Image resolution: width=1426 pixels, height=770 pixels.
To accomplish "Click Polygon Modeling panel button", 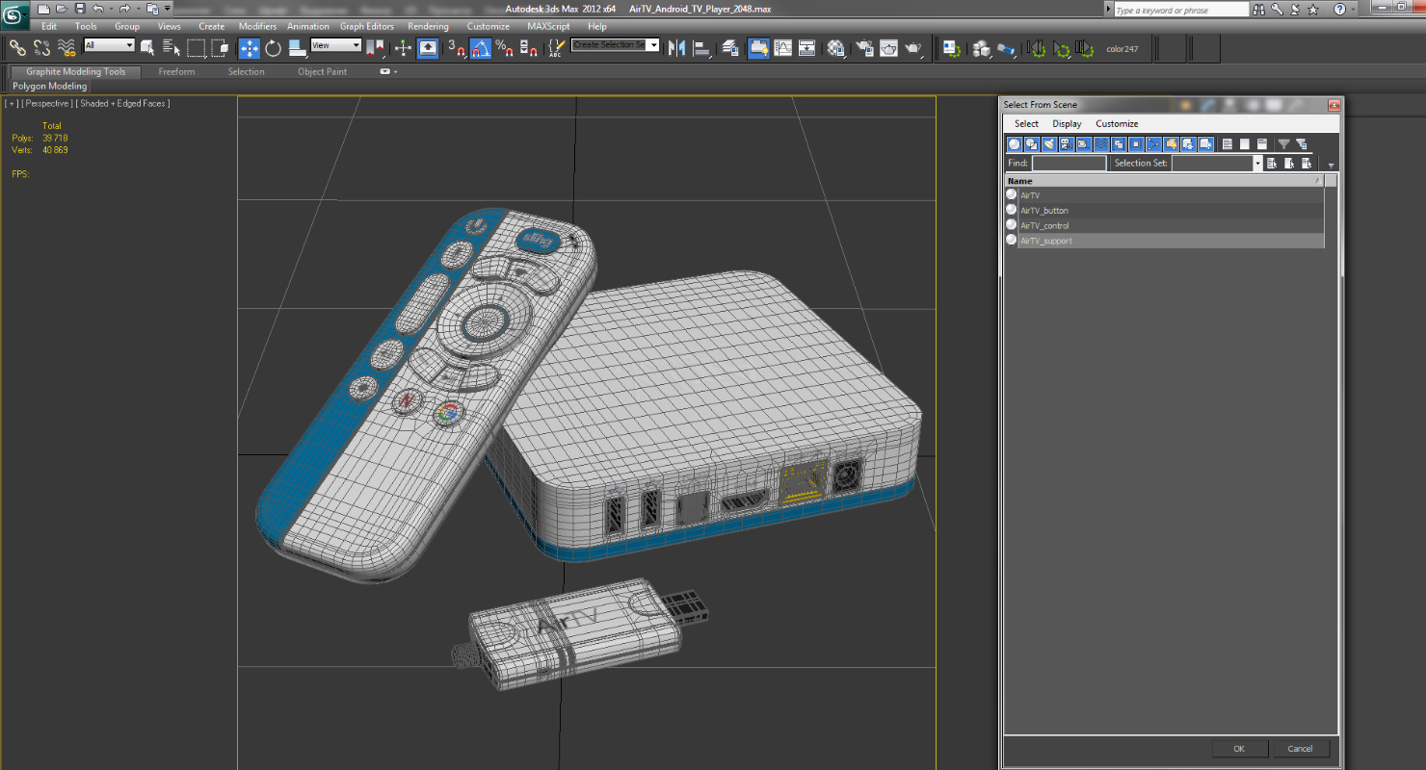I will point(49,86).
